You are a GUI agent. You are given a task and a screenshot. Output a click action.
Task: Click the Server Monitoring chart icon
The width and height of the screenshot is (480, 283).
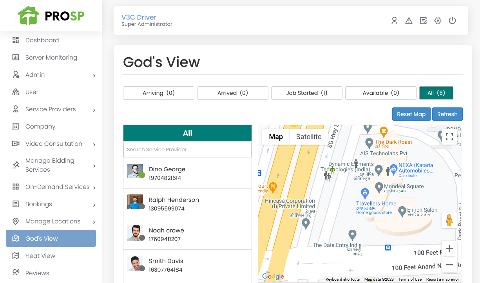[x=16, y=57]
